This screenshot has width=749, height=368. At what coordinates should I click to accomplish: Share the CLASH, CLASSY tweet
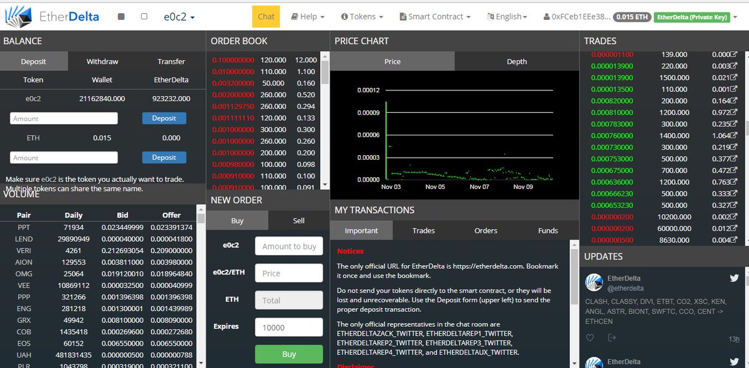[x=612, y=338]
